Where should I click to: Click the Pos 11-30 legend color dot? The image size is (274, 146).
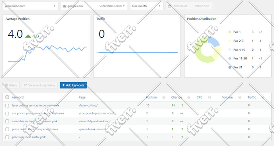click(x=230, y=58)
